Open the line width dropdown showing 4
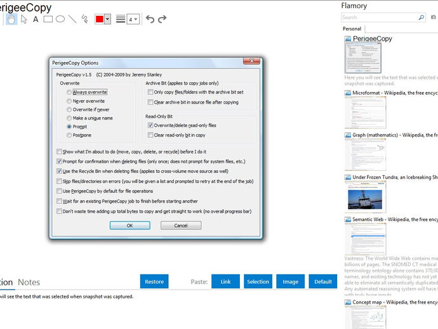 pos(133,19)
